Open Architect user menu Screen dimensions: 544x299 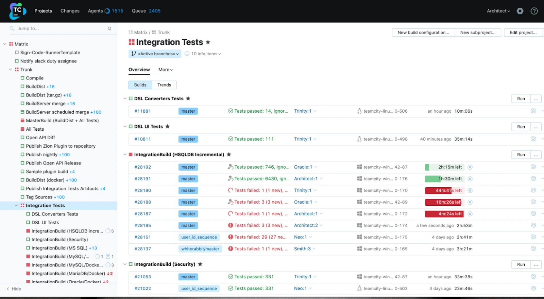pos(498,11)
